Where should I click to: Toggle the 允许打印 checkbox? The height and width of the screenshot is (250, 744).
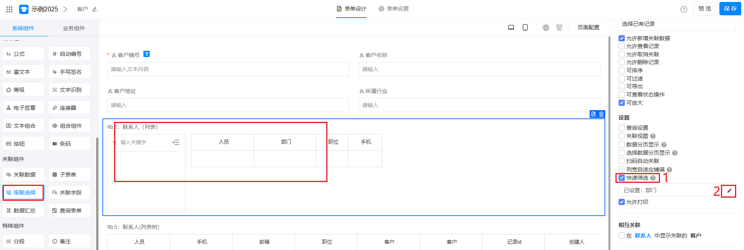622,202
